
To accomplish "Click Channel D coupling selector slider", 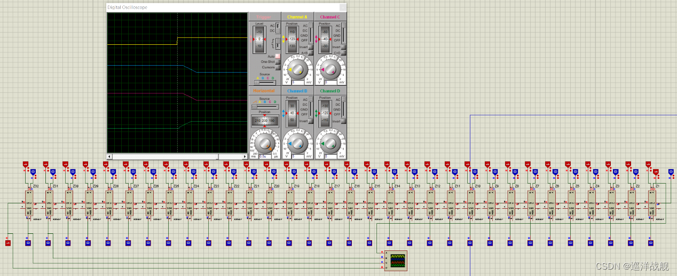I will (344, 107).
